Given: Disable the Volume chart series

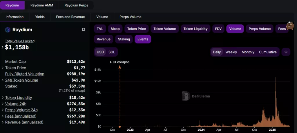Looking at the screenshot, I should tap(235, 29).
